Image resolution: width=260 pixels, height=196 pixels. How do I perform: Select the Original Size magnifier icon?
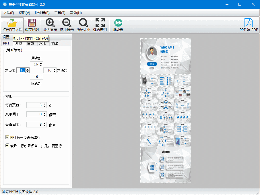click(83, 23)
